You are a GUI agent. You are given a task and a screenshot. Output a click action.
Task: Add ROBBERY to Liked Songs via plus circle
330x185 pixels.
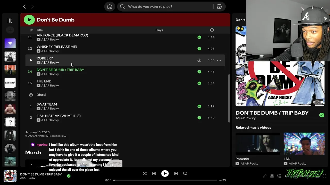pyautogui.click(x=199, y=60)
